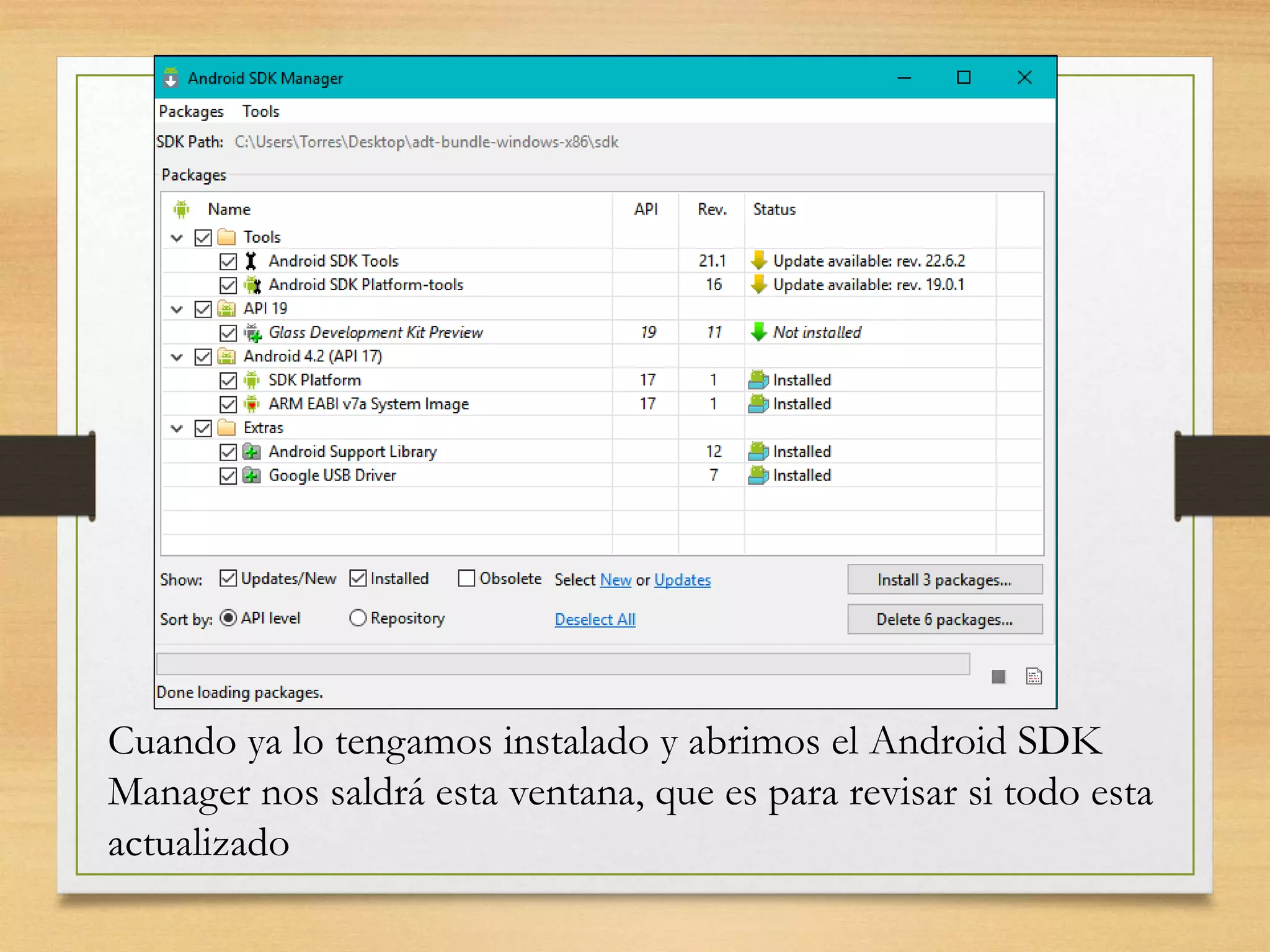The image size is (1270, 952).
Task: Click the Google USB Driver icon
Action: (251, 475)
